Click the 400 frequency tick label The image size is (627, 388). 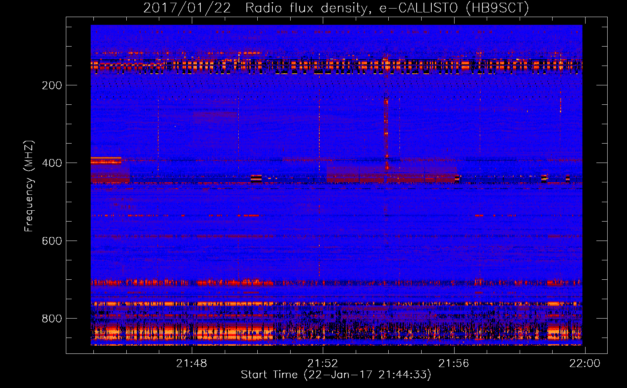(52, 163)
